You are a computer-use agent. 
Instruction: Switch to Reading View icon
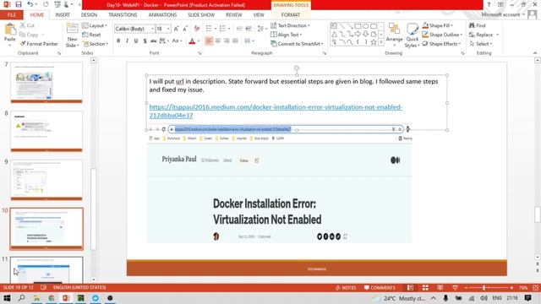point(440,287)
